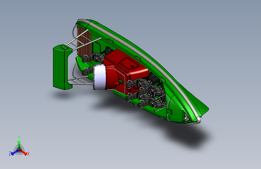Click the red X axis of the triad
Screen dimensions: 261x169
(x=23, y=152)
